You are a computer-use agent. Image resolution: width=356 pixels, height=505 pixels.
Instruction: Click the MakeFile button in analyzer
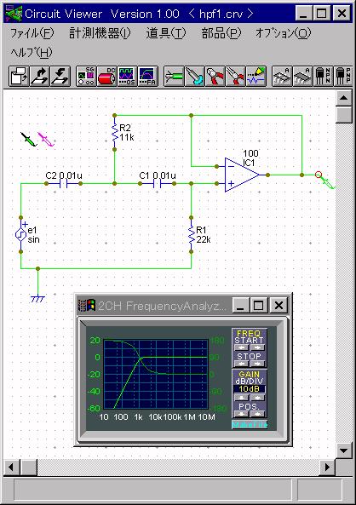pyautogui.click(x=250, y=425)
